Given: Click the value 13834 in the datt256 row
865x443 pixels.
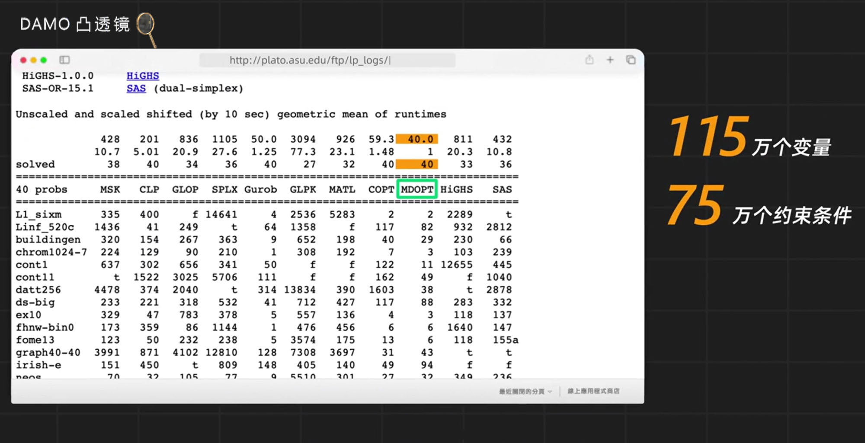Looking at the screenshot, I should tap(300, 290).
